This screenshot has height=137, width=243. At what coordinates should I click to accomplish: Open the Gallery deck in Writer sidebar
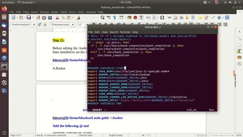pyautogui.click(x=239, y=57)
